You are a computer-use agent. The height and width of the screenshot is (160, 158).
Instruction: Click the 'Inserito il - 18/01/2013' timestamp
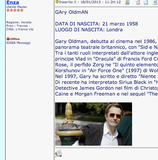[x=90, y=2]
